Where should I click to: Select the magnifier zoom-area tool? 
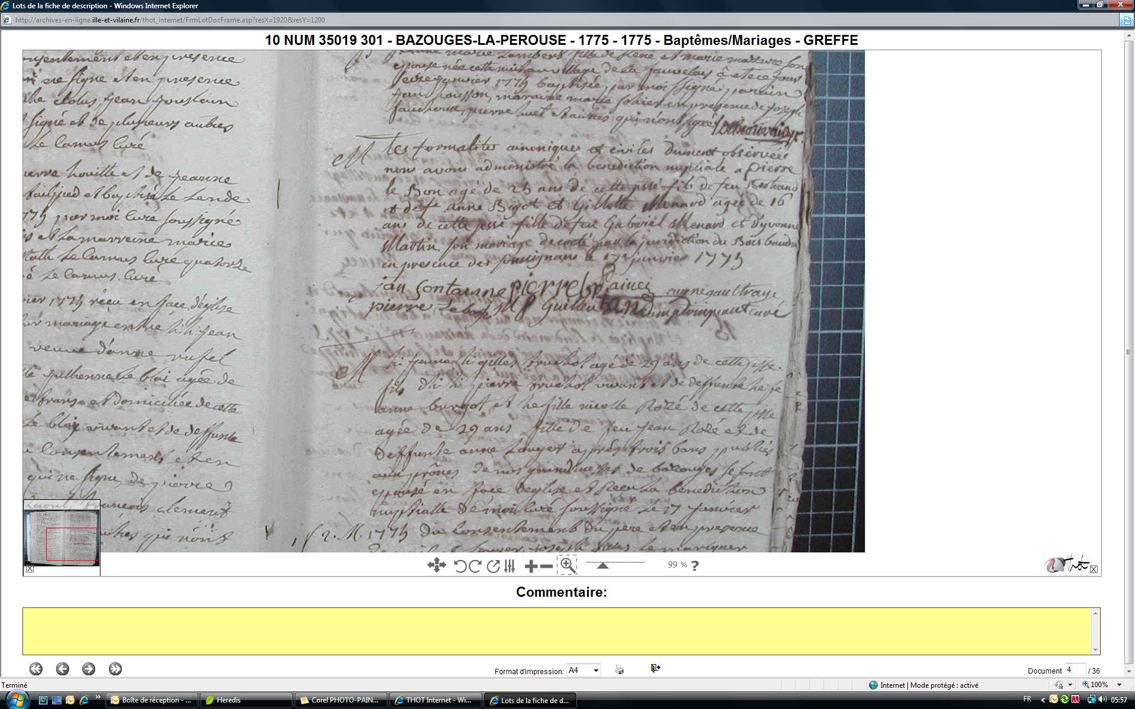[x=567, y=565]
